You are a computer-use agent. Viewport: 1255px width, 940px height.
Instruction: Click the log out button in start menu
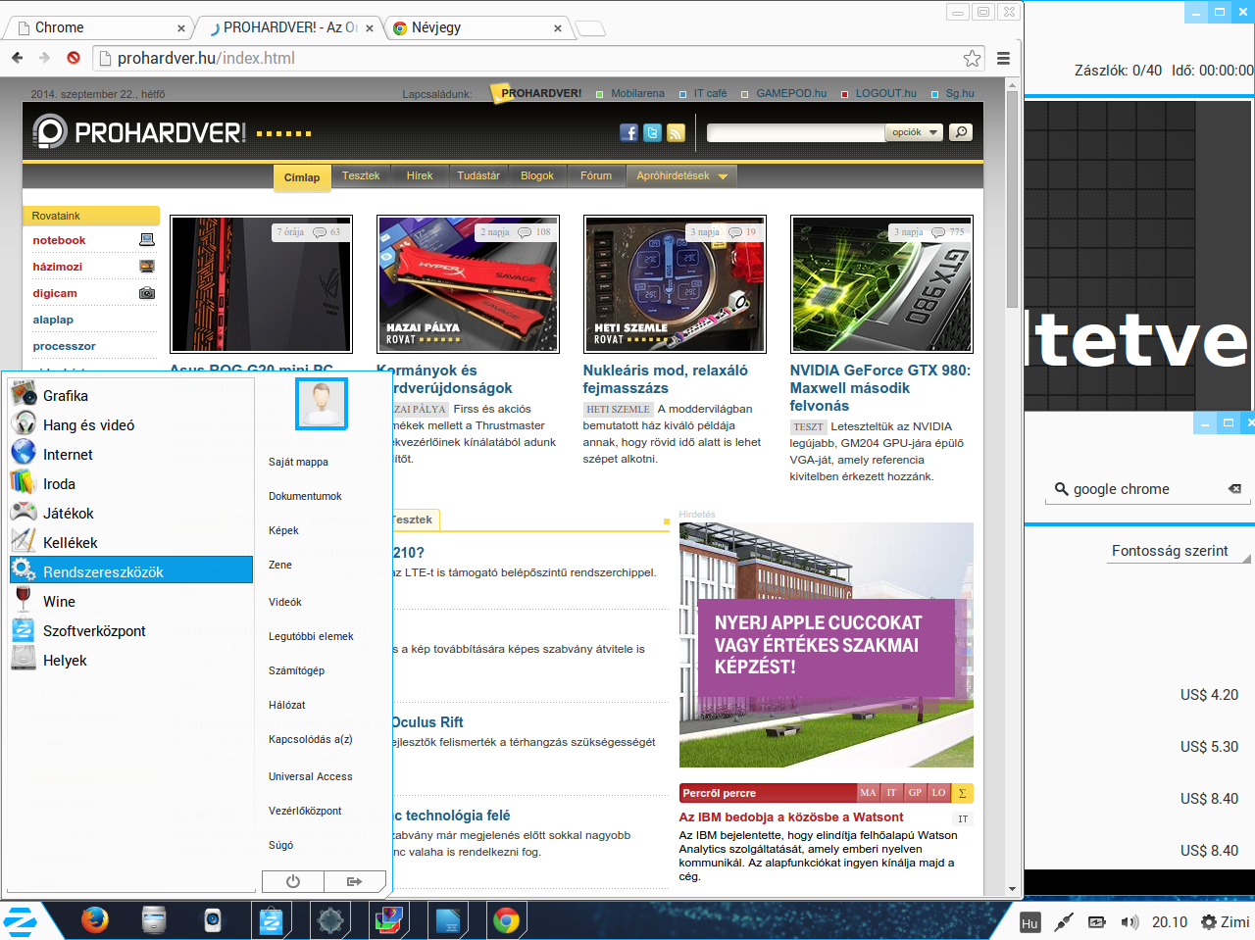(x=355, y=881)
